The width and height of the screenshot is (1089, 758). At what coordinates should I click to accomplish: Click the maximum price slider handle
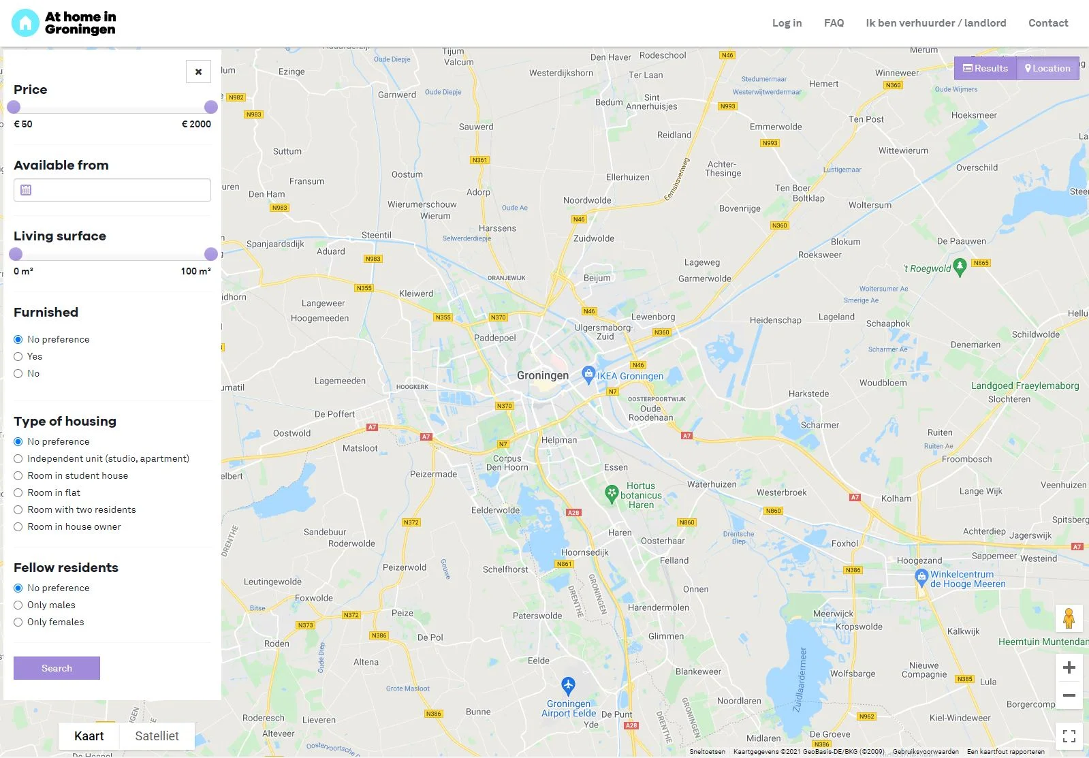(x=211, y=107)
